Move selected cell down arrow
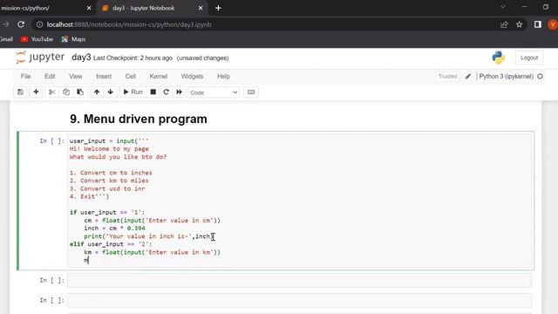The image size is (558, 314). click(111, 92)
